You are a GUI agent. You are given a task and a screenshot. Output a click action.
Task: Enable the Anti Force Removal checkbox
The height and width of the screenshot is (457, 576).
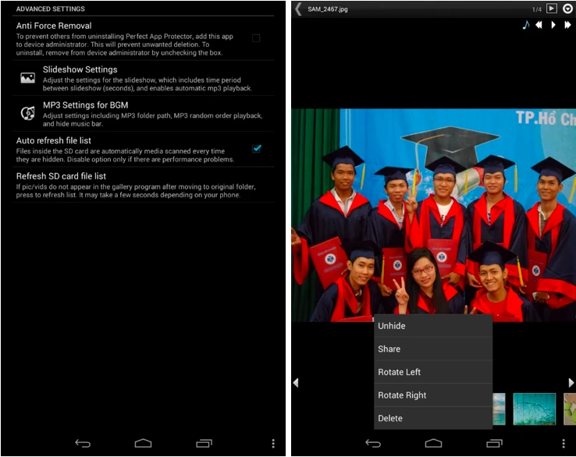(256, 37)
